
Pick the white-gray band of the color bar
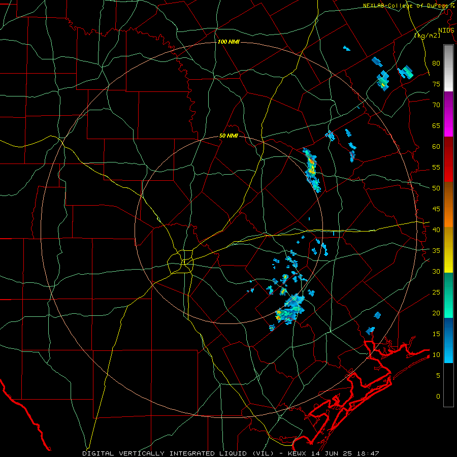click(448, 68)
